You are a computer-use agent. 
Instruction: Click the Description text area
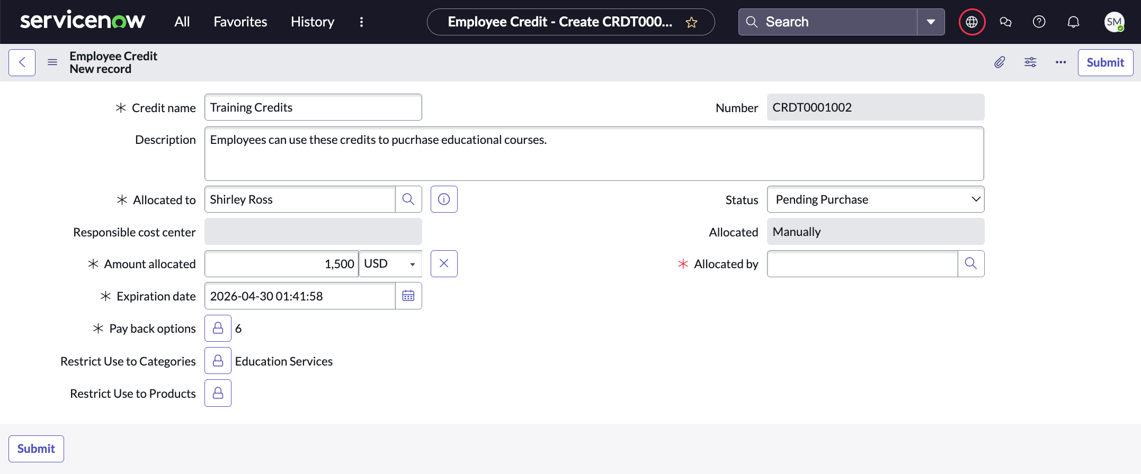tap(594, 153)
